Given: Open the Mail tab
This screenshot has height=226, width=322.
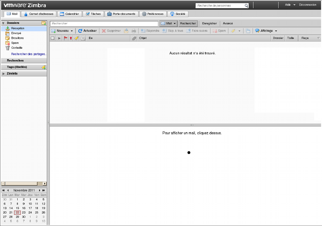Looking at the screenshot, I should pyautogui.click(x=12, y=14).
